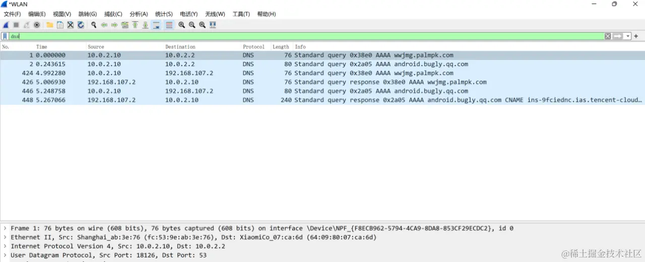Open the display filter bookmark menu
Image resolution: width=645 pixels, height=262 pixels.
[5, 36]
